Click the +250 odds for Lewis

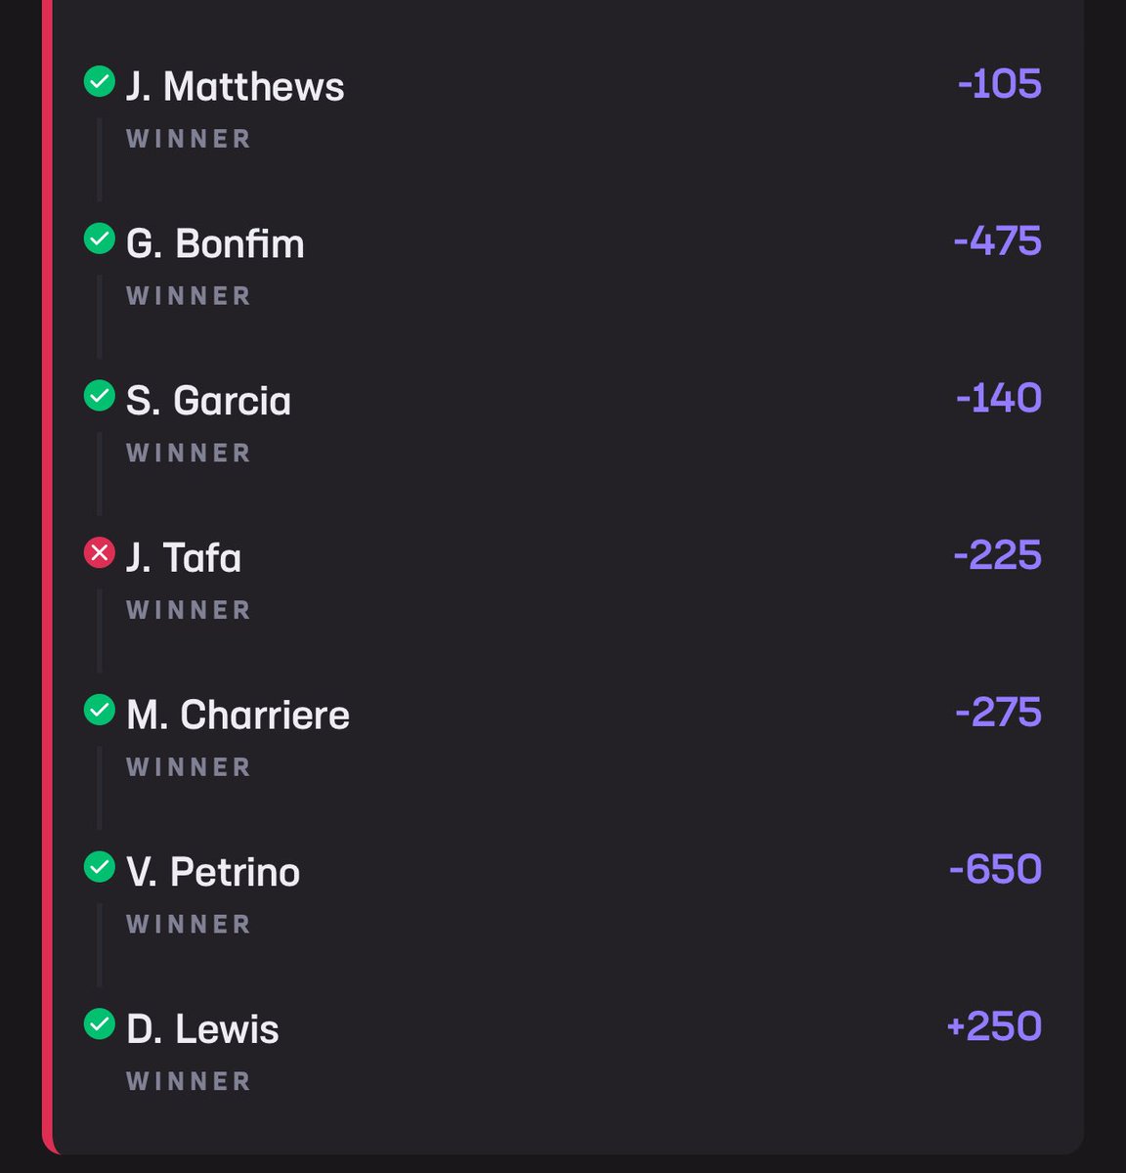[x=994, y=1026]
